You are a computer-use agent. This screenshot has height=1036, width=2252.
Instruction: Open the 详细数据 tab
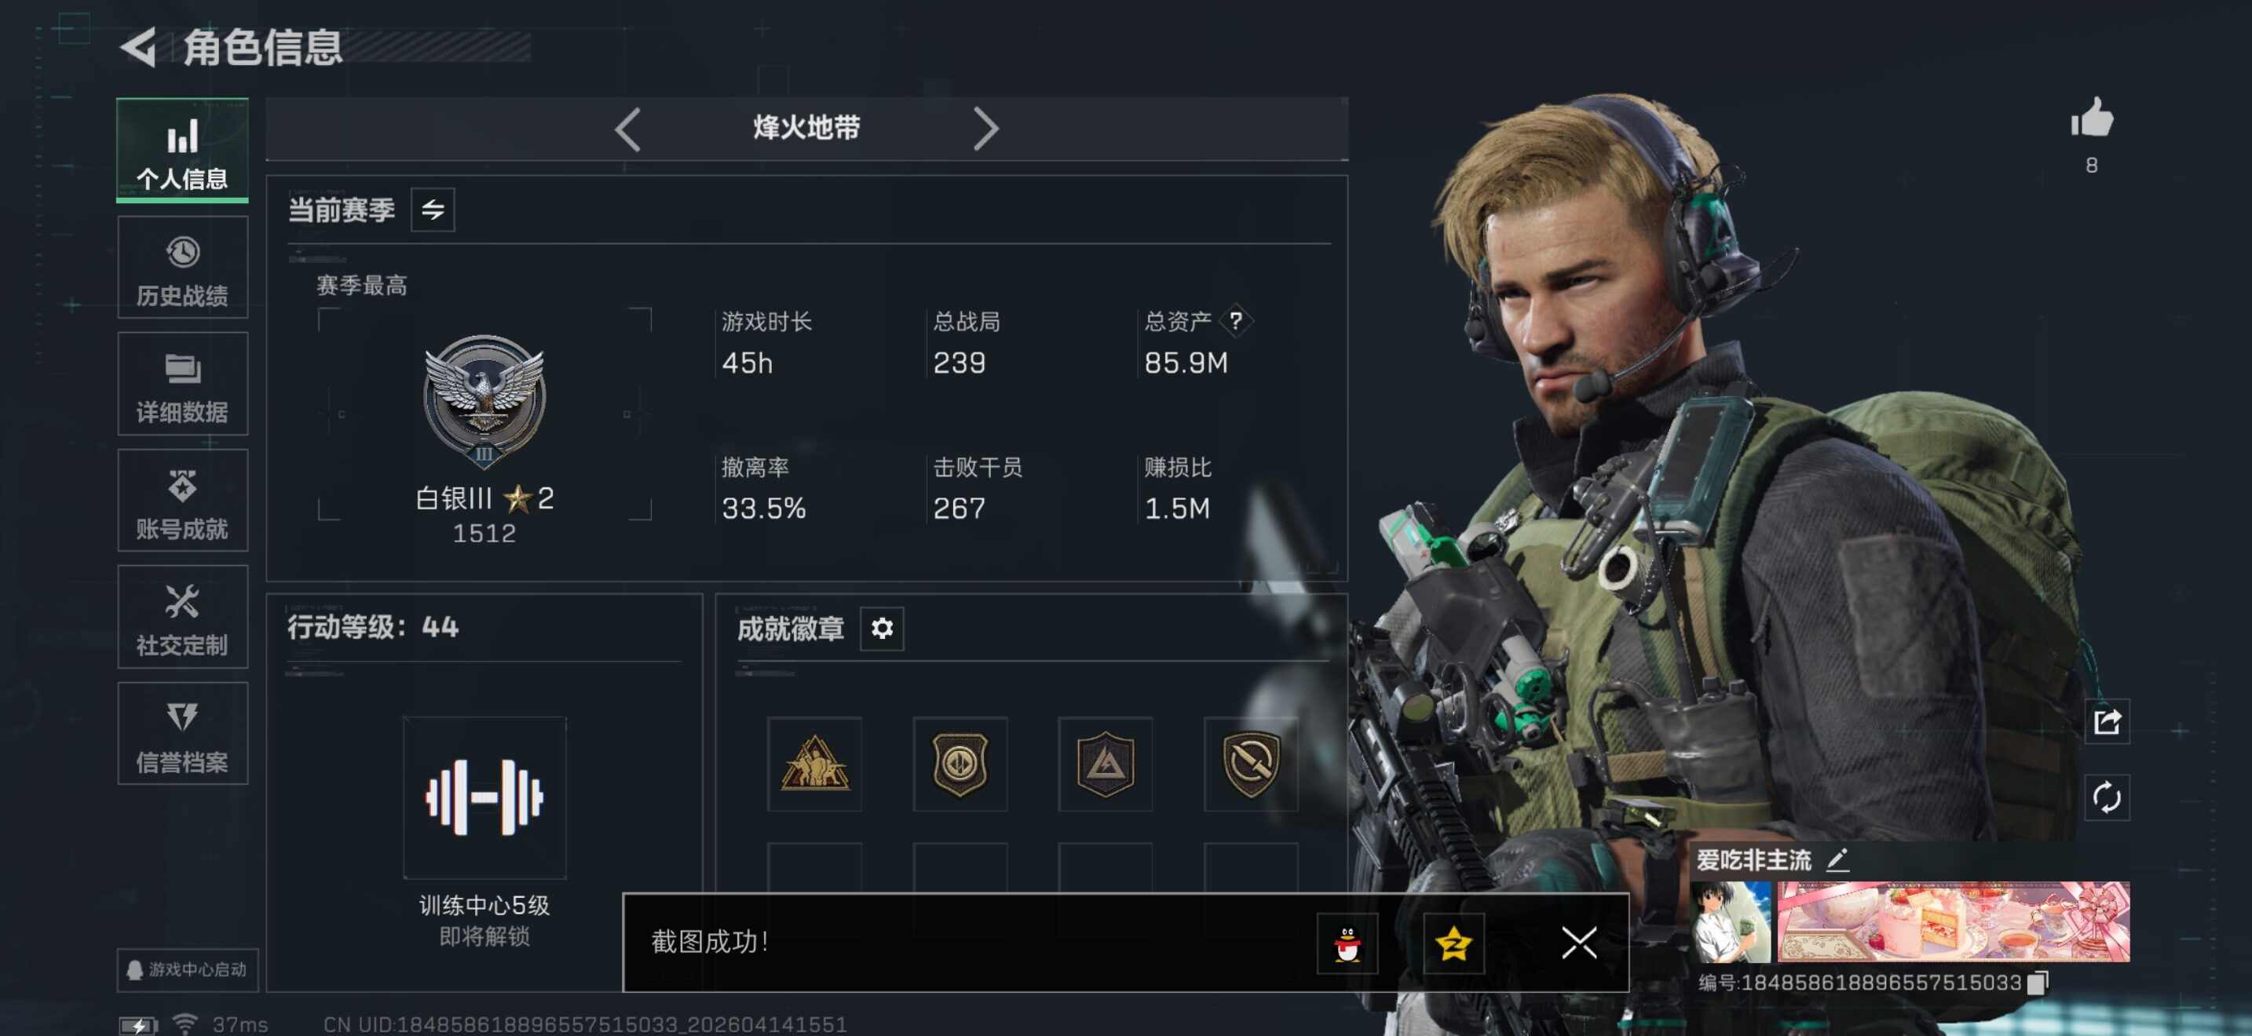click(x=183, y=385)
